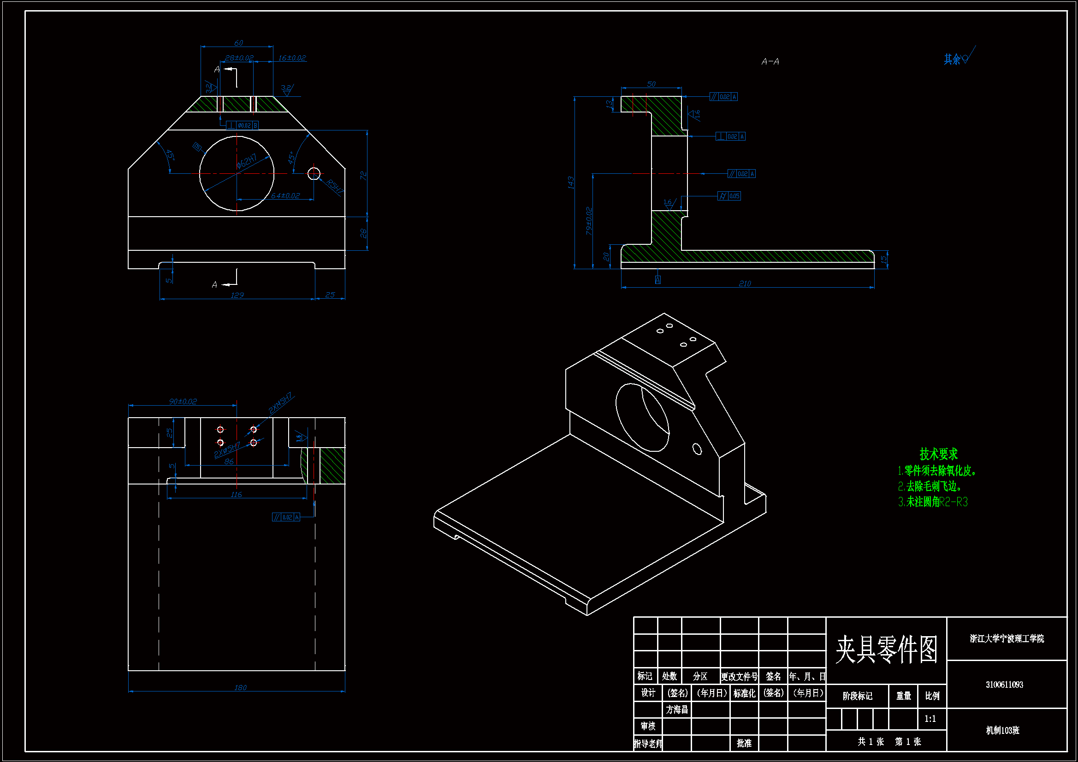Viewport: 1078px width, 762px height.
Task: Click the student number 3100611093
Action: (x=1004, y=685)
